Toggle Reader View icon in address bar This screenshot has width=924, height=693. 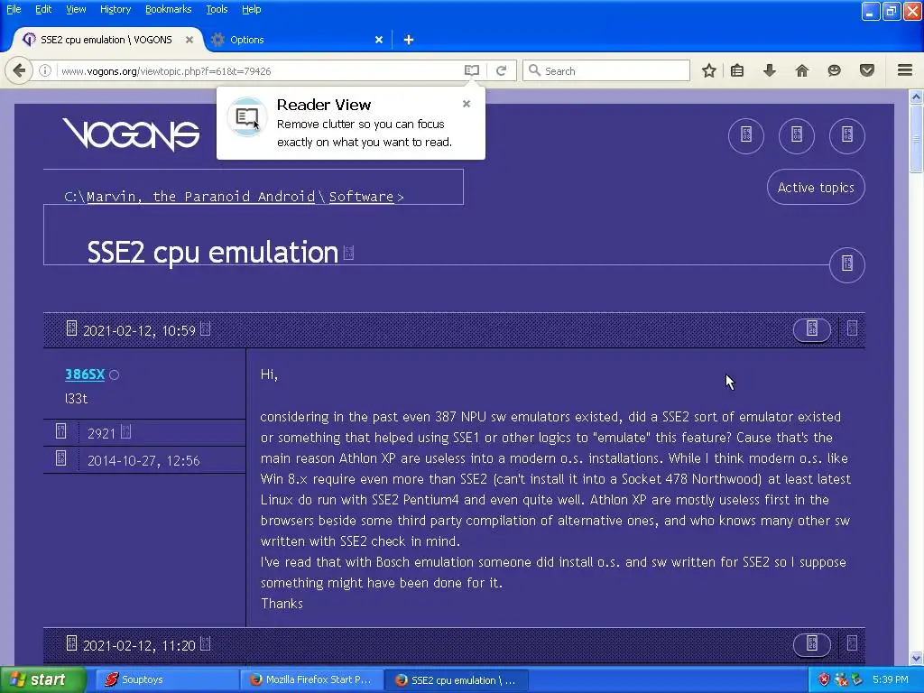(471, 70)
